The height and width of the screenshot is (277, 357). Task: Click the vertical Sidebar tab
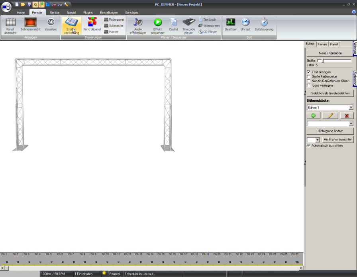(x=355, y=48)
